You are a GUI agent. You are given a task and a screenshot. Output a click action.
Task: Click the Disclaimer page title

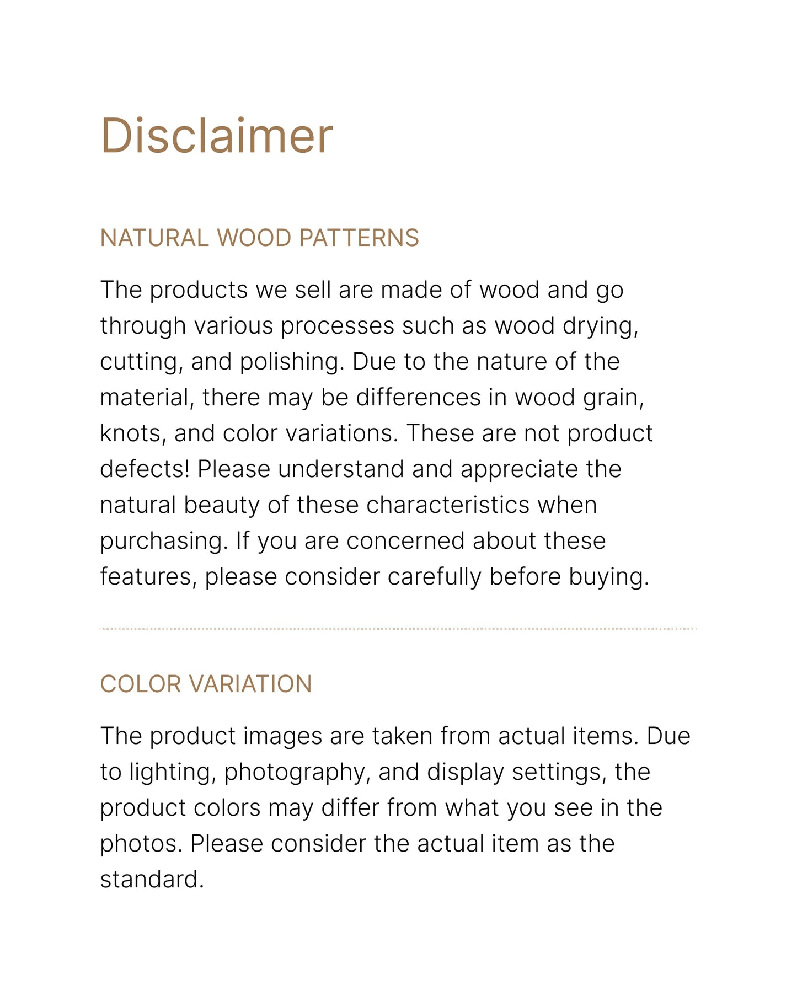217,136
